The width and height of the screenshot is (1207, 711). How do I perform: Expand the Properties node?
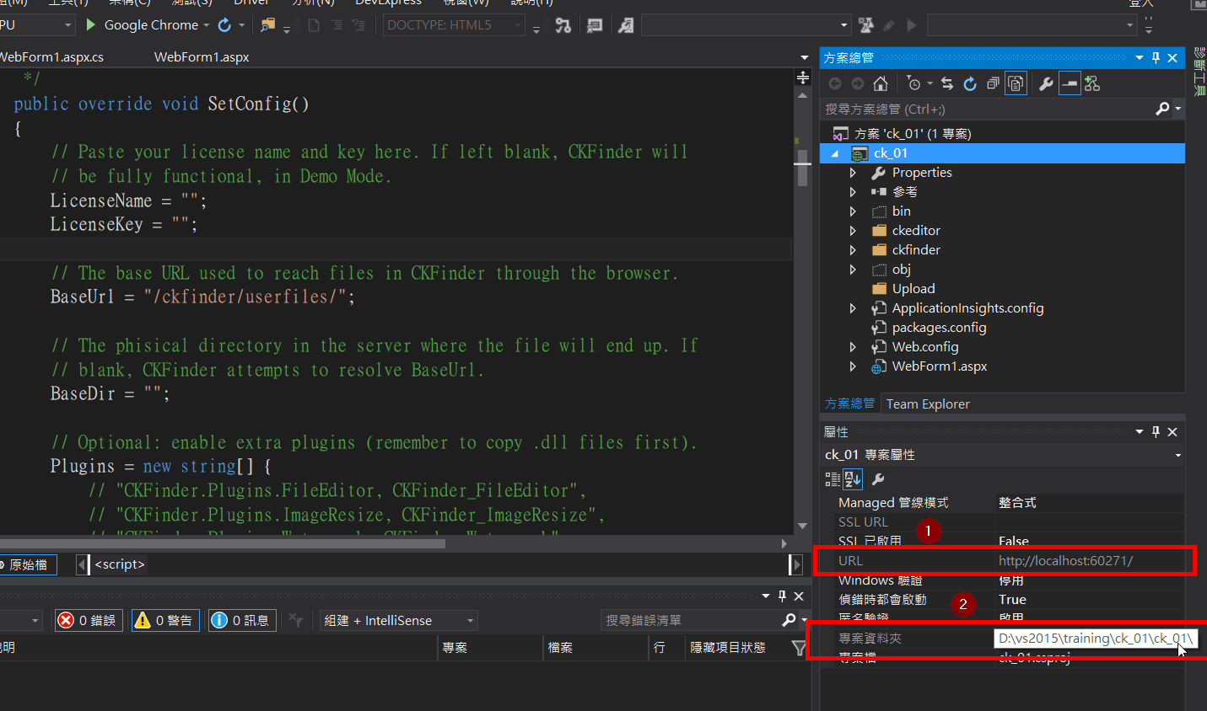853,173
